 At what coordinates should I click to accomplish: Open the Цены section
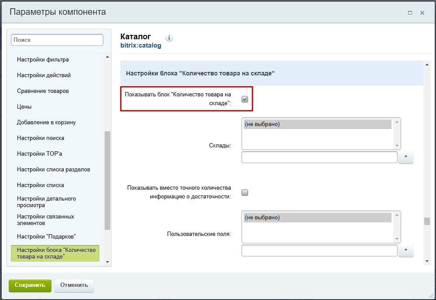pyautogui.click(x=24, y=107)
